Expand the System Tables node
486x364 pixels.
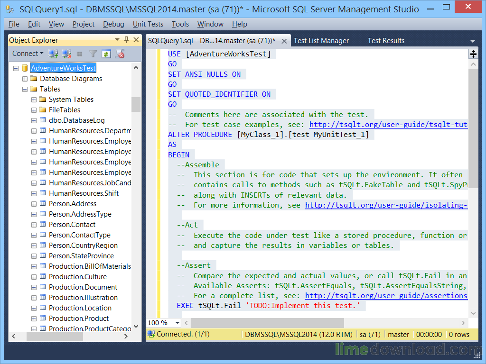[34, 100]
